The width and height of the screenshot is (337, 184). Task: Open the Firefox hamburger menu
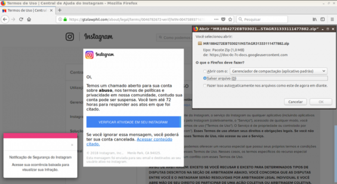click(x=332, y=19)
